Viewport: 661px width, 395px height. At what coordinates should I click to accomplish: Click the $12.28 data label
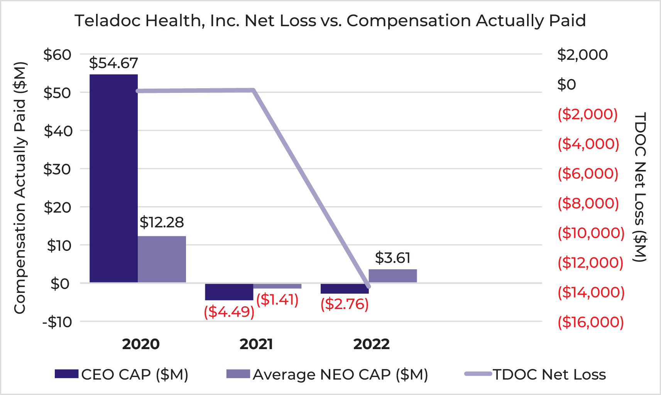tap(162, 222)
